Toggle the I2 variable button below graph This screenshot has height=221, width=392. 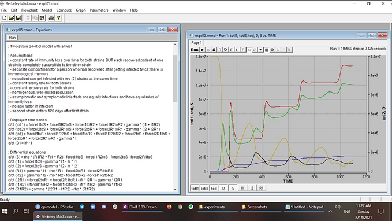tap(252, 188)
